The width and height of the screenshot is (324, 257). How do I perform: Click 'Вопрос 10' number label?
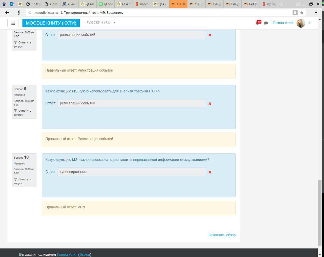(x=21, y=157)
